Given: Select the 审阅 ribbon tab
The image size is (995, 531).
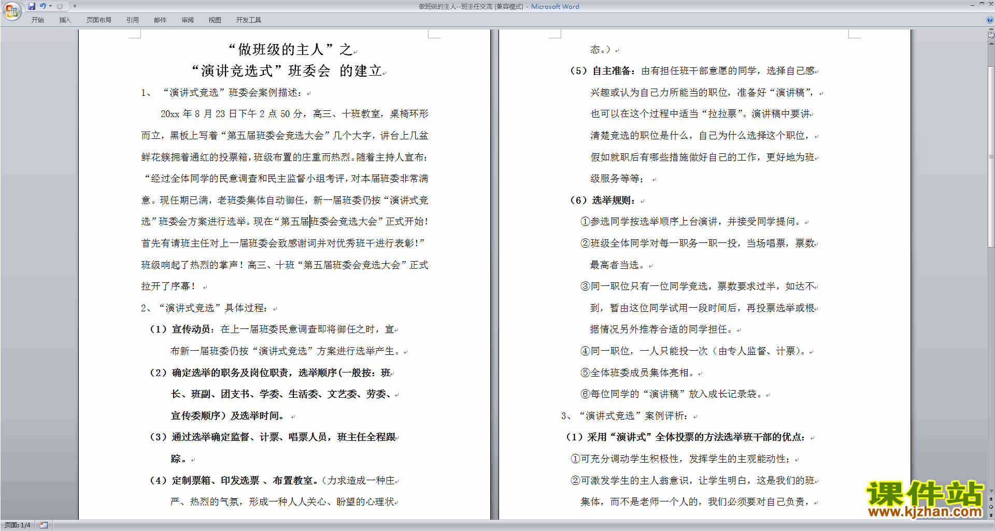Looking at the screenshot, I should point(188,20).
